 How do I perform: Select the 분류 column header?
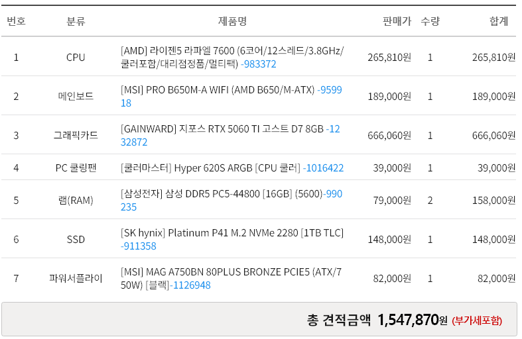coord(76,21)
